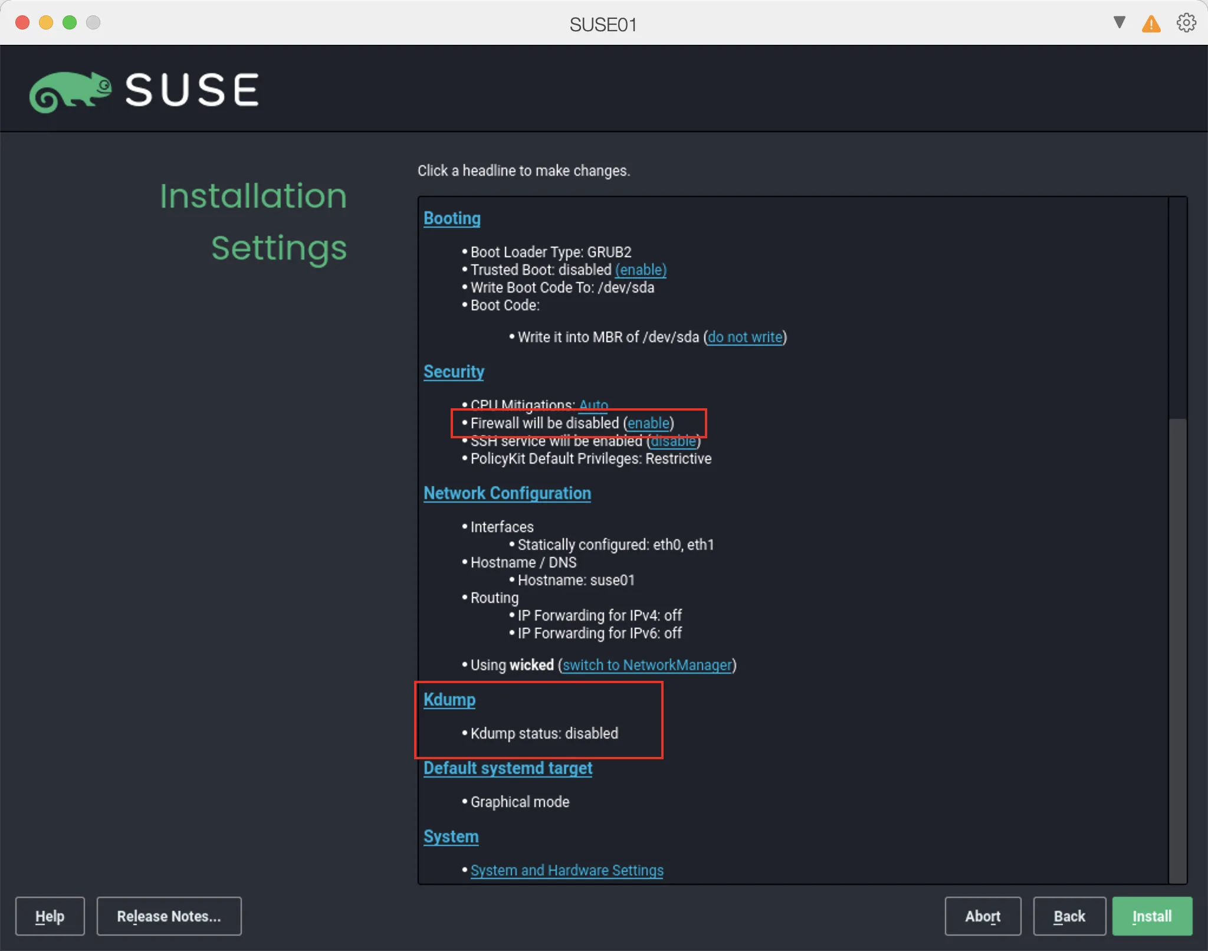Change CPU Mitigations from Auto
The image size is (1208, 951).
pyautogui.click(x=593, y=405)
